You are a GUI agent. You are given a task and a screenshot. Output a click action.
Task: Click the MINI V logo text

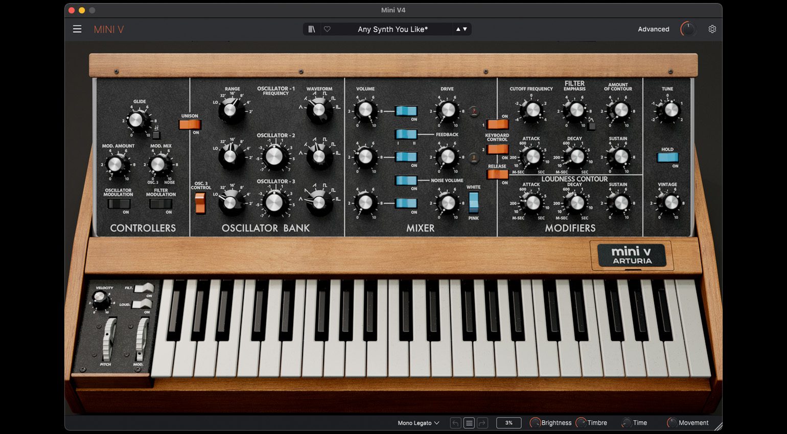tap(109, 29)
